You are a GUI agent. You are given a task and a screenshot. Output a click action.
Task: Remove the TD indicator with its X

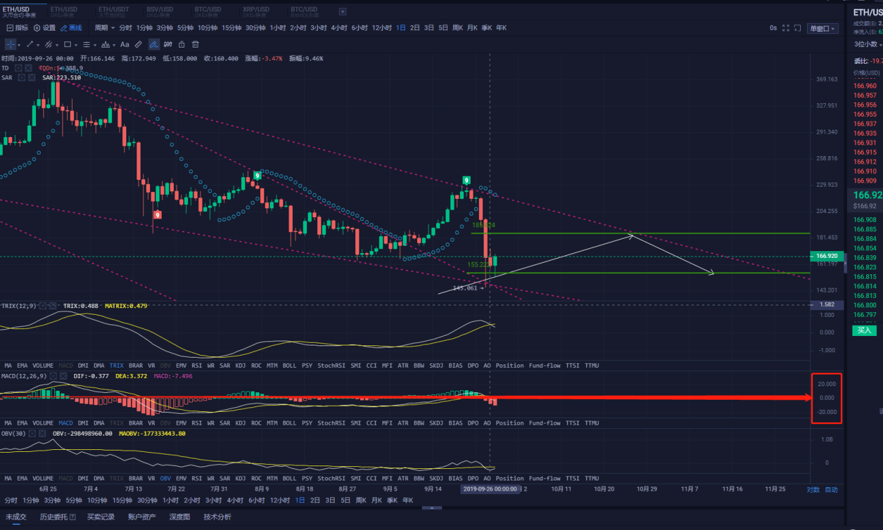pyautogui.click(x=29, y=68)
